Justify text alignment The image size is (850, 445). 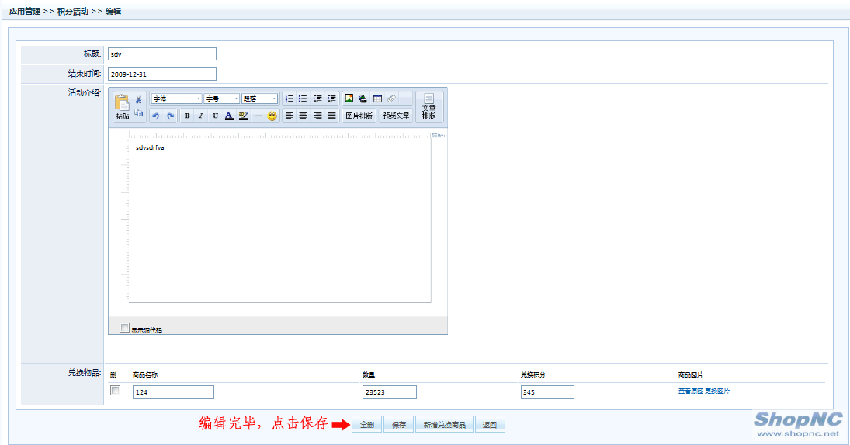point(331,116)
